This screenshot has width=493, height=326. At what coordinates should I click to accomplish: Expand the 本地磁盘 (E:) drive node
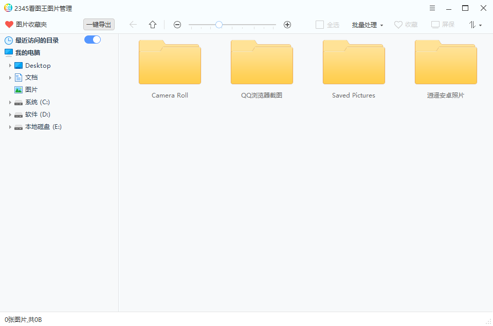[10, 127]
